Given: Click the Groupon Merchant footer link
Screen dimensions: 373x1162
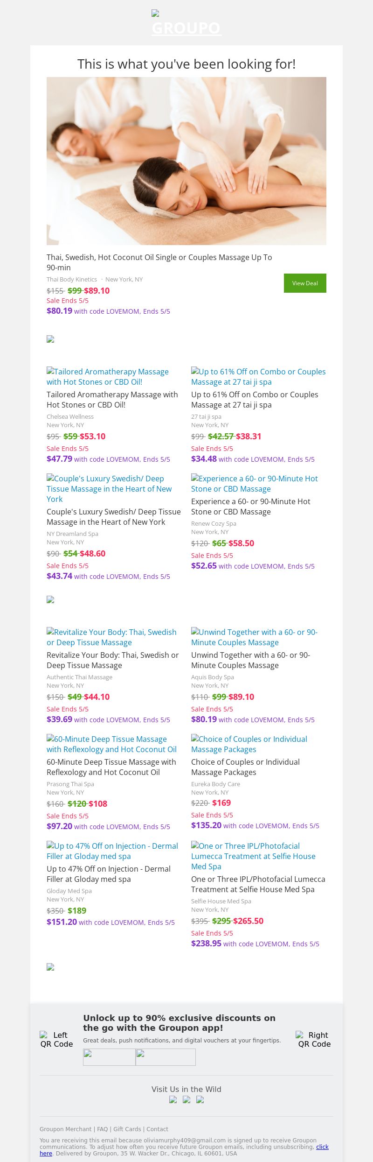Looking at the screenshot, I should (x=66, y=1129).
